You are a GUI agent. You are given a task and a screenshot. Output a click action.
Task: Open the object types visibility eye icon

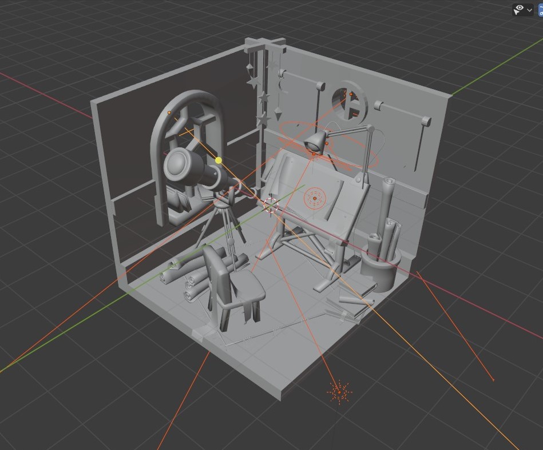click(519, 10)
